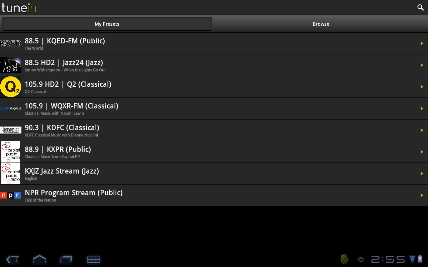Select the My Presets tab
Viewport: 428px width, 267px height.
pyautogui.click(x=107, y=24)
